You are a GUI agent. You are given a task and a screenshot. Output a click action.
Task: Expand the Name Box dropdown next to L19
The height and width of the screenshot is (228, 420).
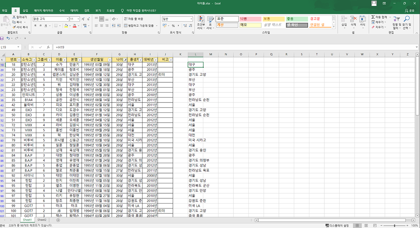point(18,47)
